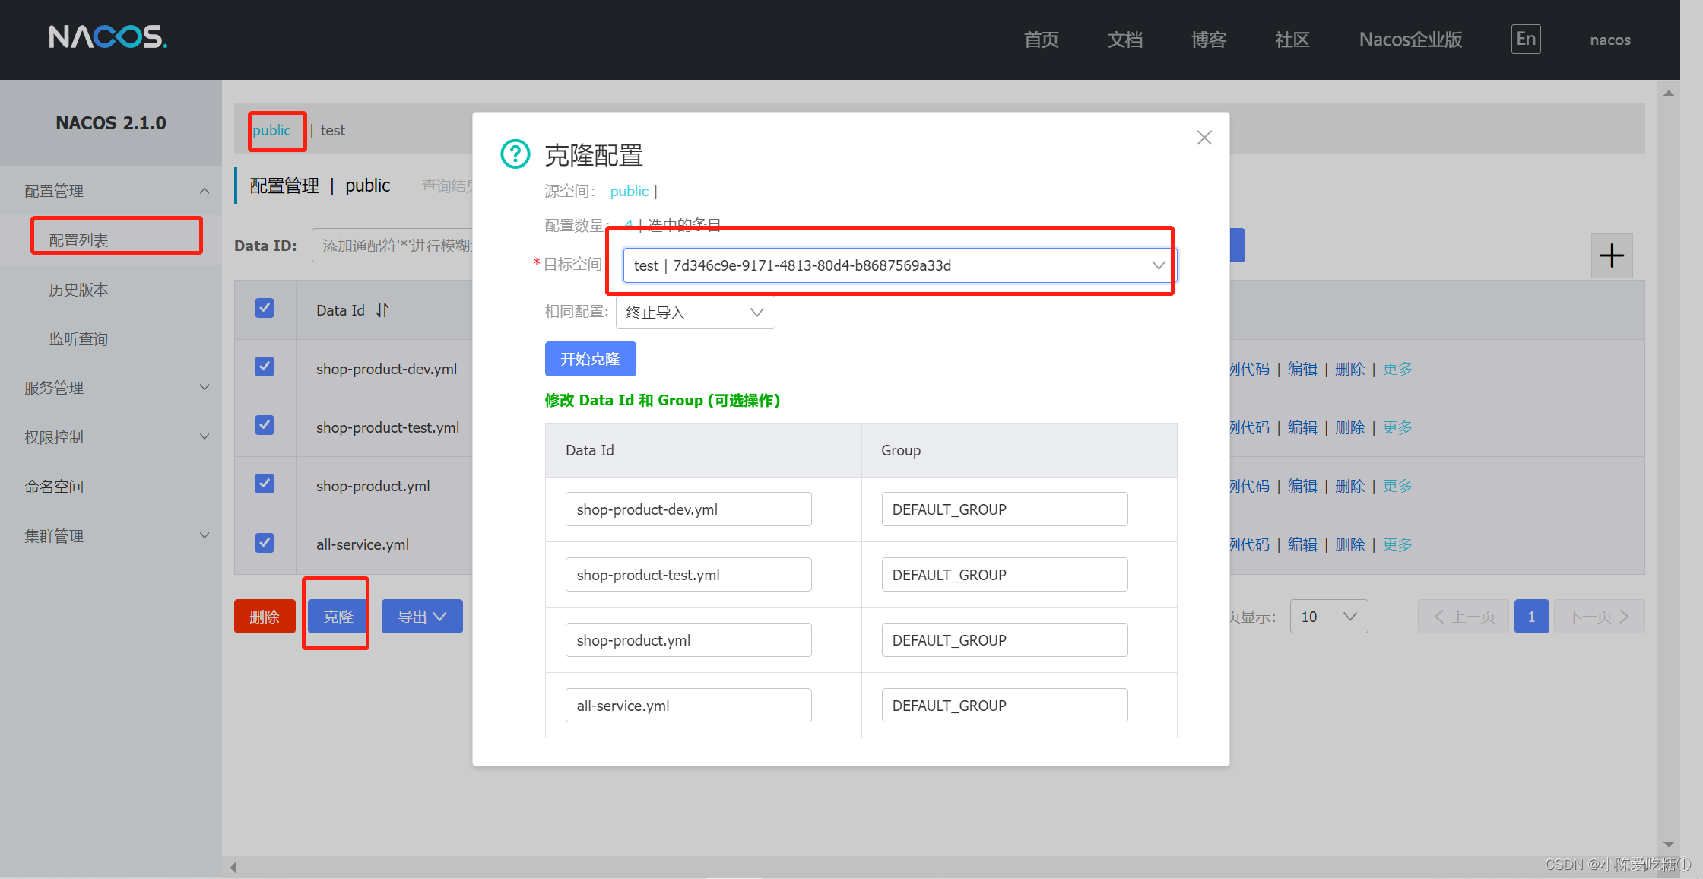Click the Data Id sort icon

[382, 310]
